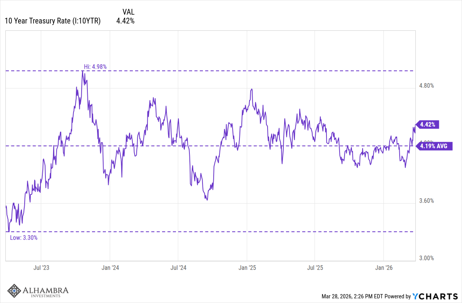Click the 3.60% y-axis label
Screen dimensions: 462x303
[x=426, y=201]
